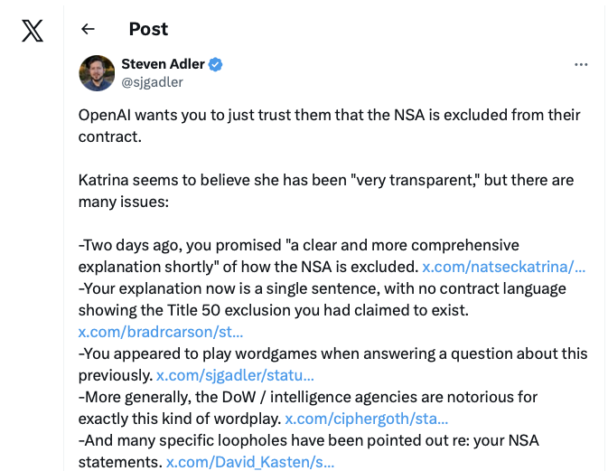Open the more options ellipsis menu
Viewport: 608px width, 471px height.
pos(581,65)
